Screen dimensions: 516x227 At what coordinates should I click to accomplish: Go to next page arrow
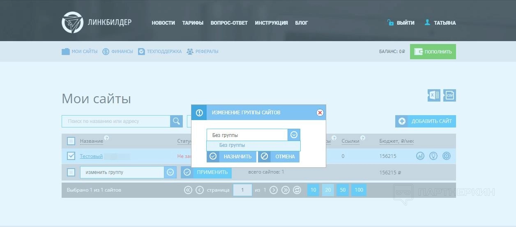click(x=274, y=190)
